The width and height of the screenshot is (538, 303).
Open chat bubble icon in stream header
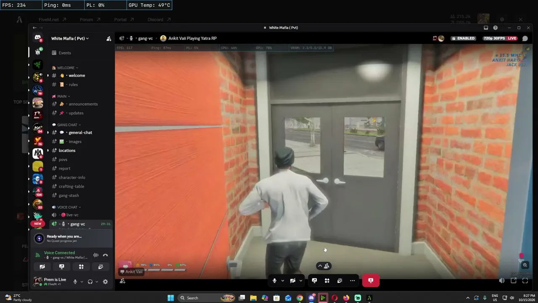pos(525,38)
